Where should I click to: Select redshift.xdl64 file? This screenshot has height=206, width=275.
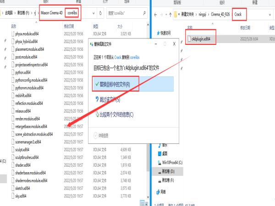coord(22,96)
